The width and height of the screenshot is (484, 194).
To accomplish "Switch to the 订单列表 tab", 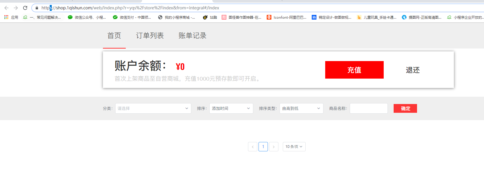I will pyautogui.click(x=150, y=36).
